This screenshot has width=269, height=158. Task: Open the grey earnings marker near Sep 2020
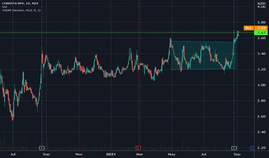(42, 148)
